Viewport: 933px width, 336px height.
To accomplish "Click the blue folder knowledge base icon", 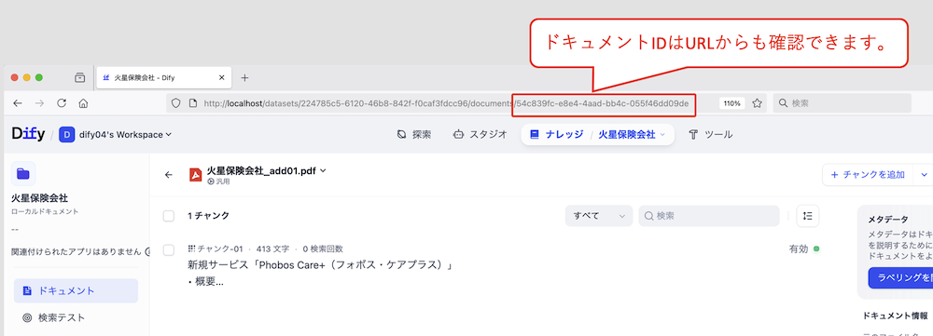I will (x=23, y=173).
